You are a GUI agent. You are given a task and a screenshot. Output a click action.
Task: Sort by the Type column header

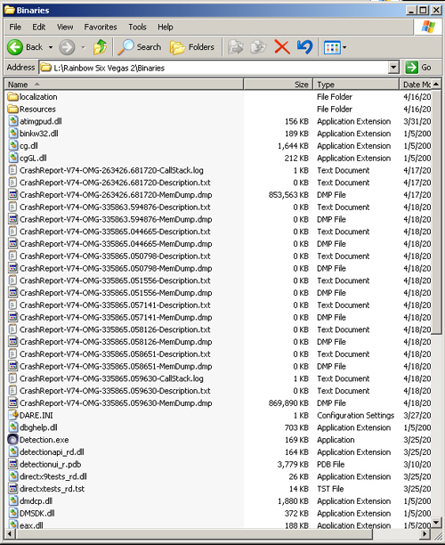[356, 85]
